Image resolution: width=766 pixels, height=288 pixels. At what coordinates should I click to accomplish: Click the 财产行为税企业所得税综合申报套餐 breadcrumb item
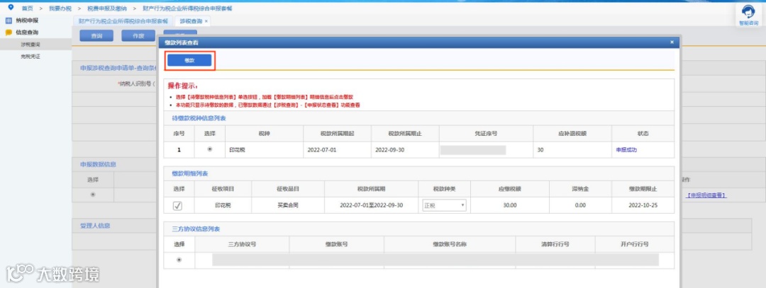click(x=187, y=8)
